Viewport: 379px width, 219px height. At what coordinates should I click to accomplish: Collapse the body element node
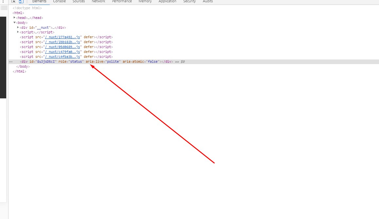click(14, 23)
